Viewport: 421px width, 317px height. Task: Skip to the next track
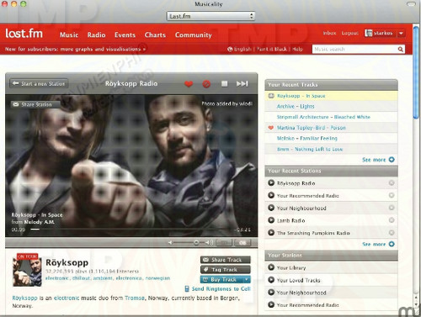tap(242, 83)
